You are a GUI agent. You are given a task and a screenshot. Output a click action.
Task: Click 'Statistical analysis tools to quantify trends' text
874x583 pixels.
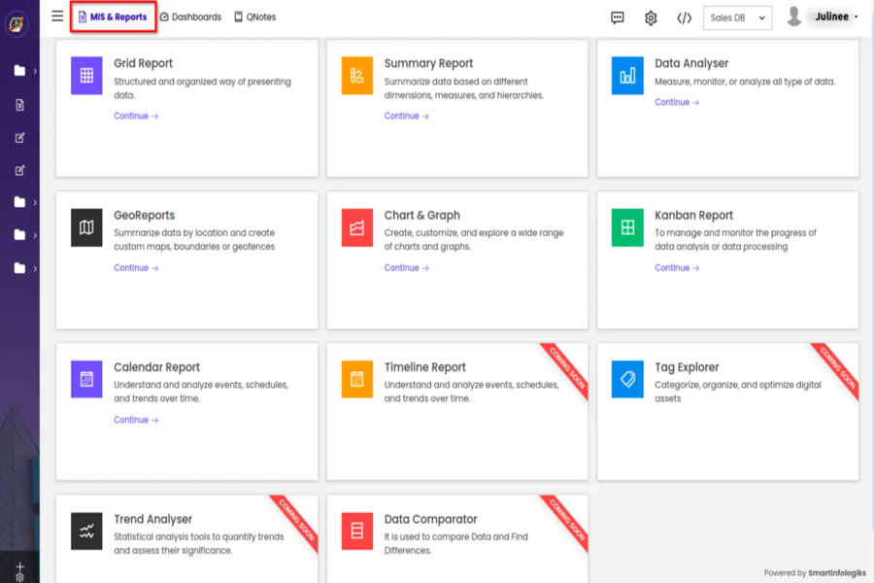(198, 543)
